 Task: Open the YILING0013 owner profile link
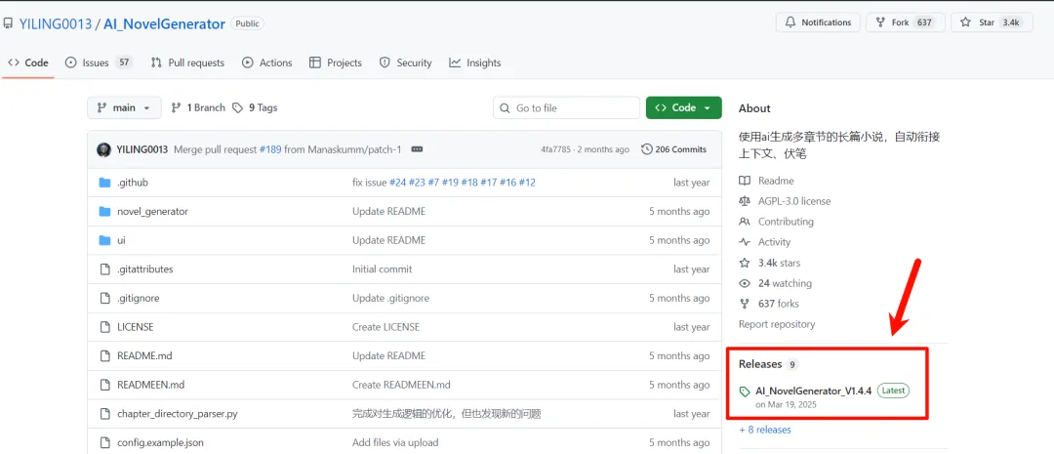(x=55, y=24)
